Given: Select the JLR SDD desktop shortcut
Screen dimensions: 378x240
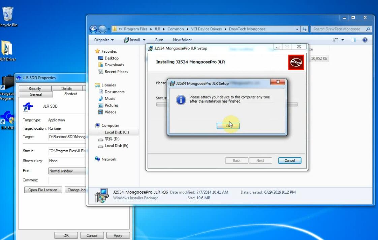Looking at the screenshot, I should click(x=7, y=120).
